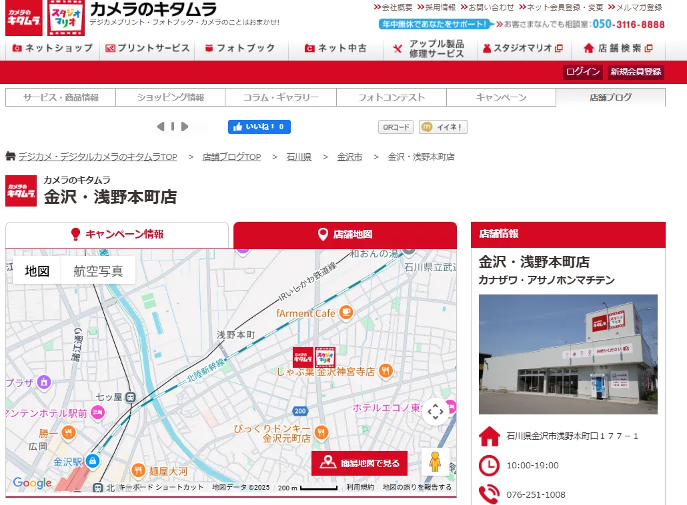Click the Google logo on map
The height and width of the screenshot is (505, 687).
(33, 483)
